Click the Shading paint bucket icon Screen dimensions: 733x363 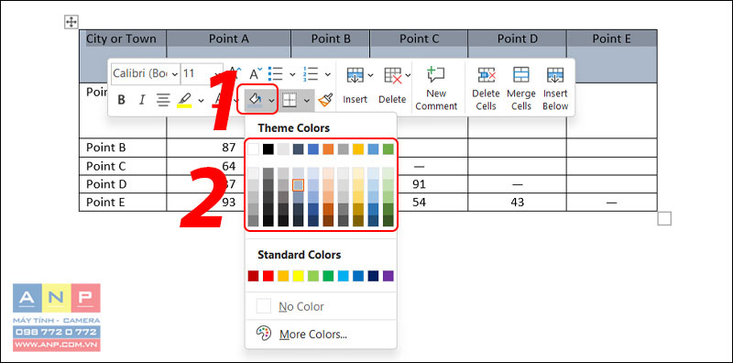pyautogui.click(x=256, y=99)
